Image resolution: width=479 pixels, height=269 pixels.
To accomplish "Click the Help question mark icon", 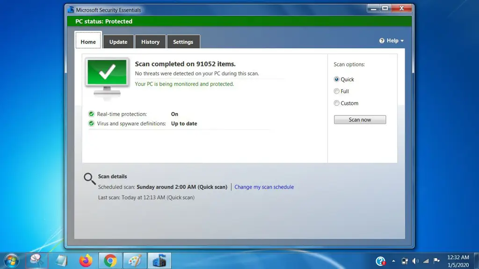I will (382, 41).
